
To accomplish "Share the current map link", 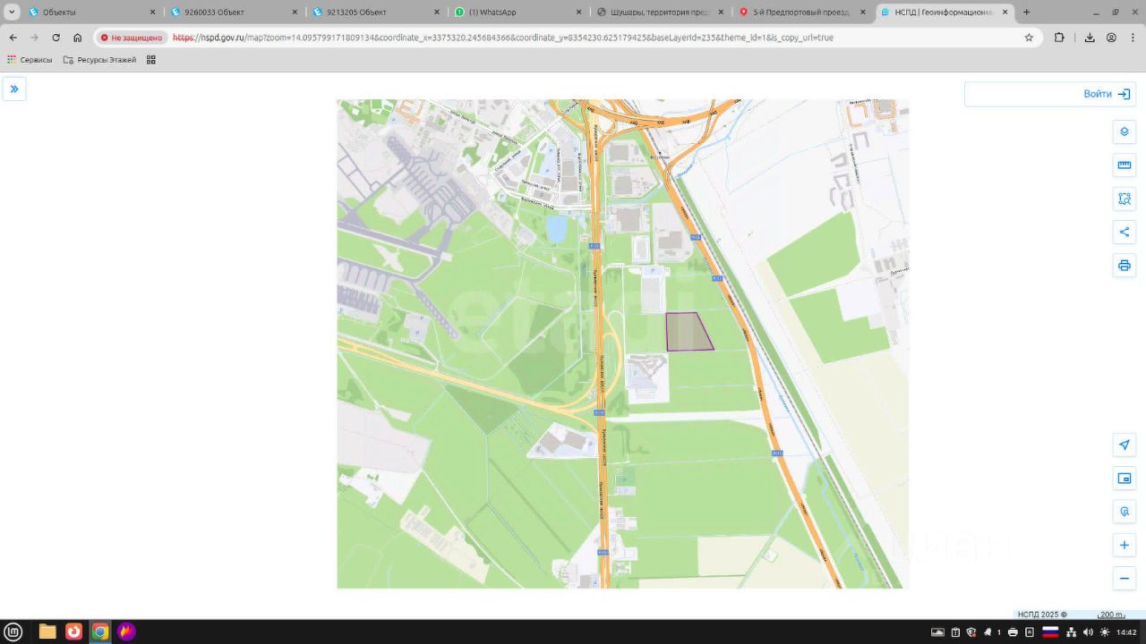I will (1124, 233).
